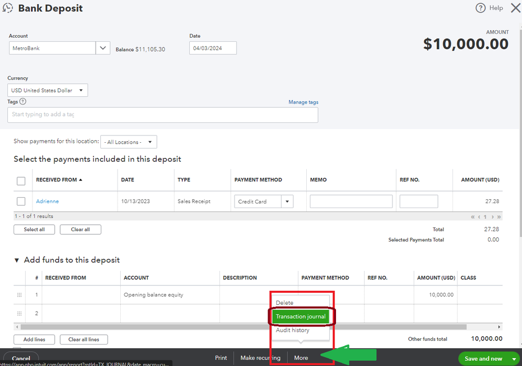Image resolution: width=522 pixels, height=366 pixels.
Task: Click the Clear all button
Action: click(x=80, y=230)
